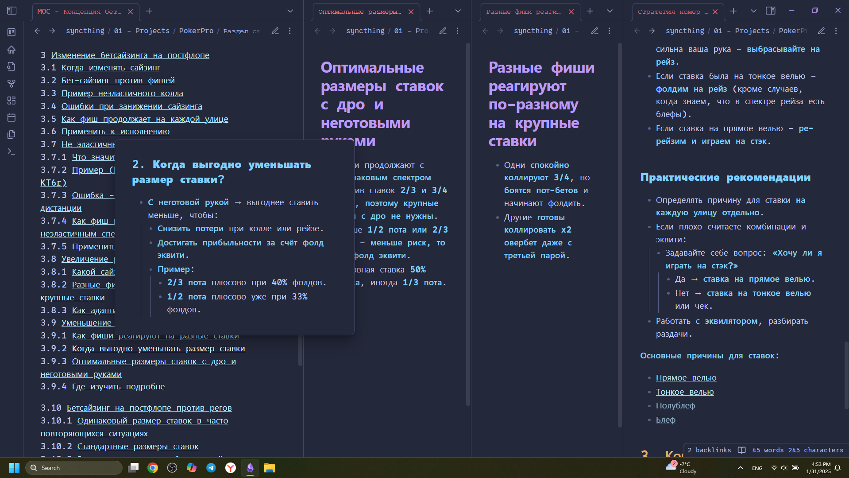Add new tab in the Разные фиши pane

click(590, 11)
